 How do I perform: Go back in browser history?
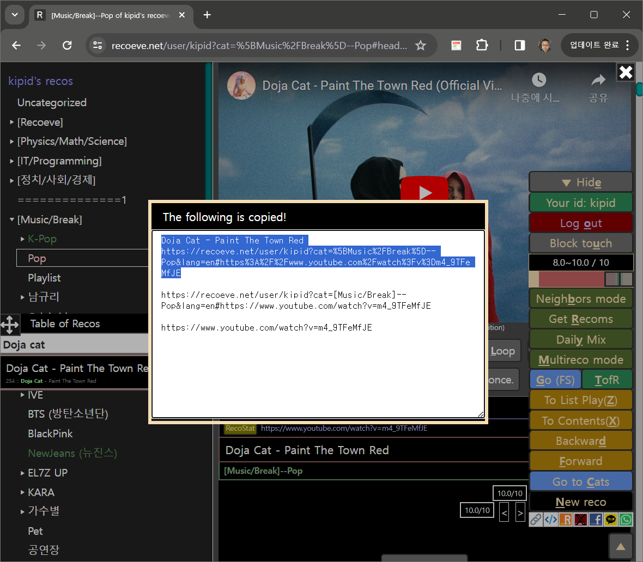[x=16, y=45]
